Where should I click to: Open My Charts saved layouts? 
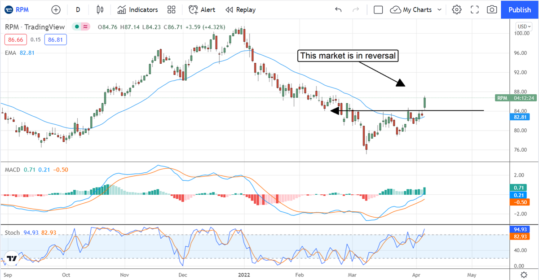pyautogui.click(x=411, y=9)
